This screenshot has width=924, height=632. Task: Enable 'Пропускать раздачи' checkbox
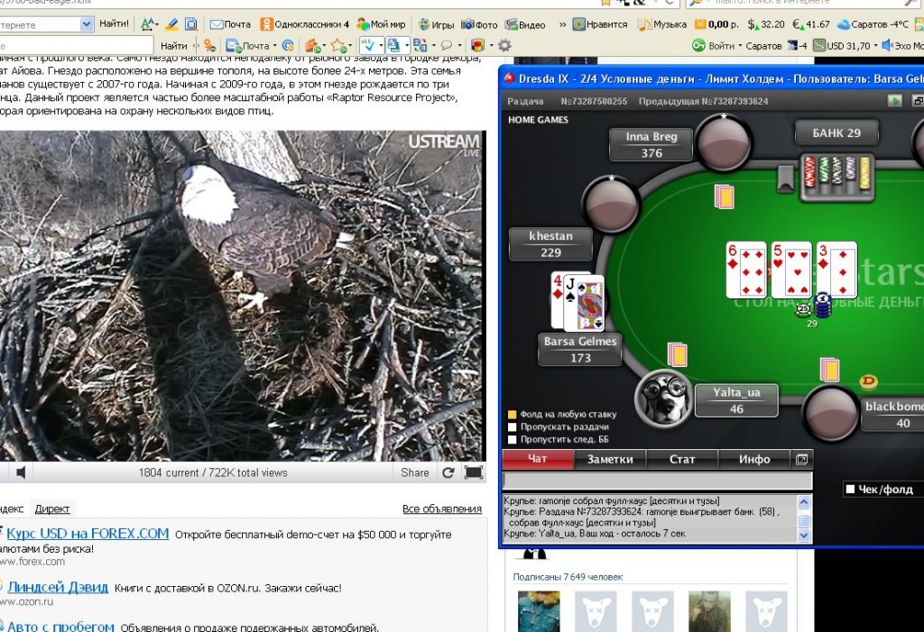tap(513, 426)
